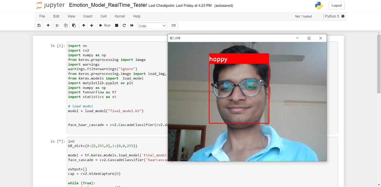
Task: Click the kernel idle indicator circle
Action: point(343,16)
